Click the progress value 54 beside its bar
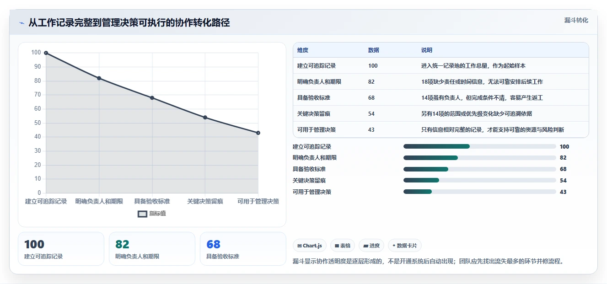 click(563, 181)
